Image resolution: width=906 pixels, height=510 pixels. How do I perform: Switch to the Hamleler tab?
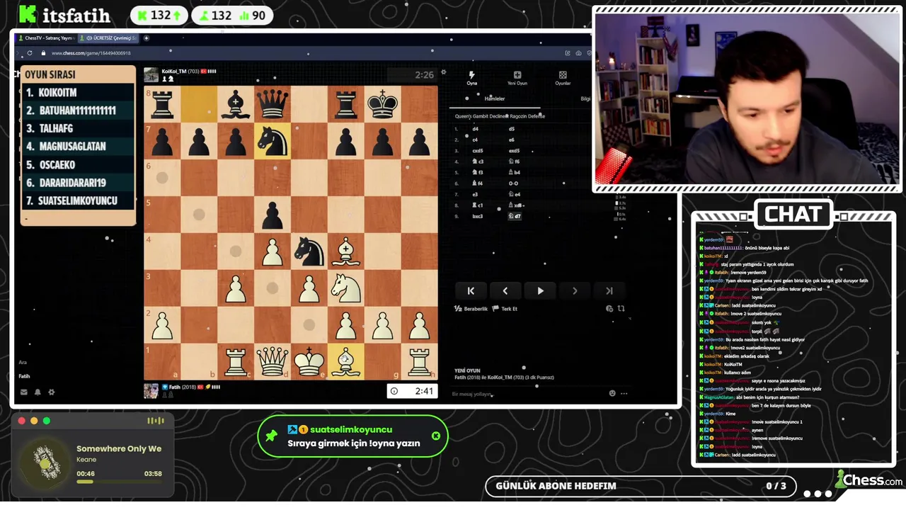495,99
